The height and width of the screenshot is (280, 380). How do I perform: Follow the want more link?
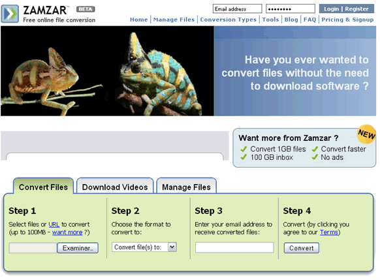click(x=67, y=232)
